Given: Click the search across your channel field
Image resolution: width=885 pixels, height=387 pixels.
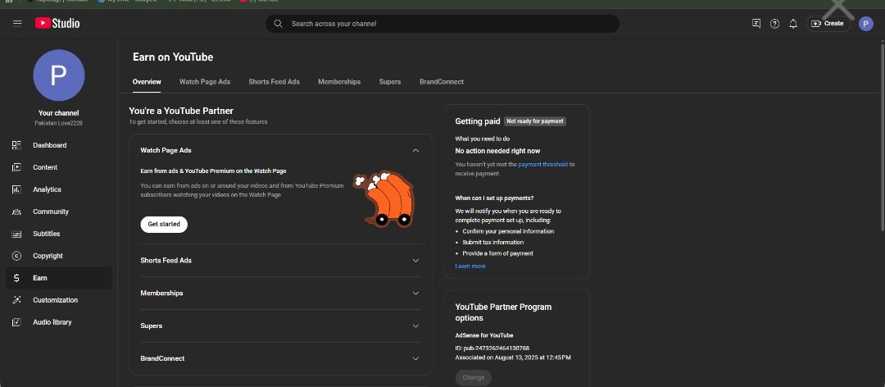Looking at the screenshot, I should click(x=442, y=24).
